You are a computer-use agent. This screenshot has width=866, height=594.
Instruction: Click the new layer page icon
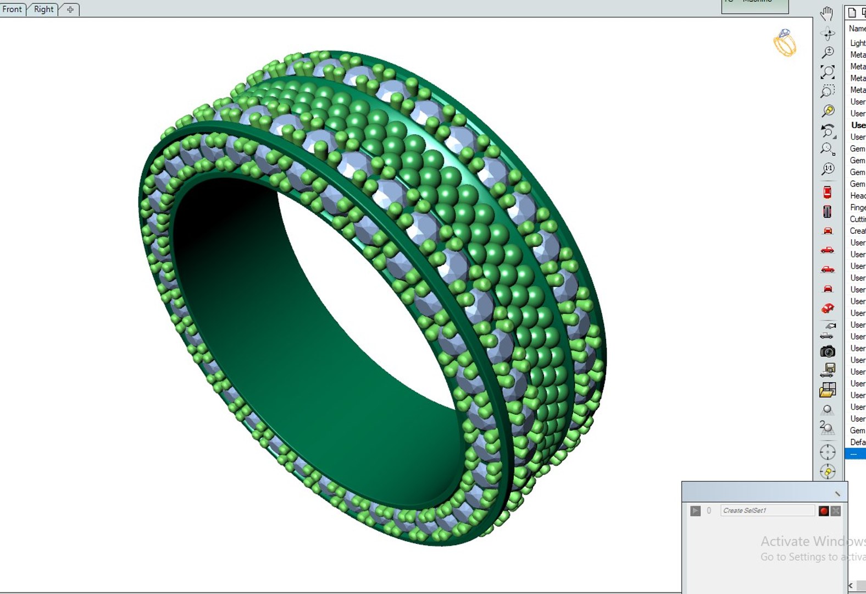[852, 13]
